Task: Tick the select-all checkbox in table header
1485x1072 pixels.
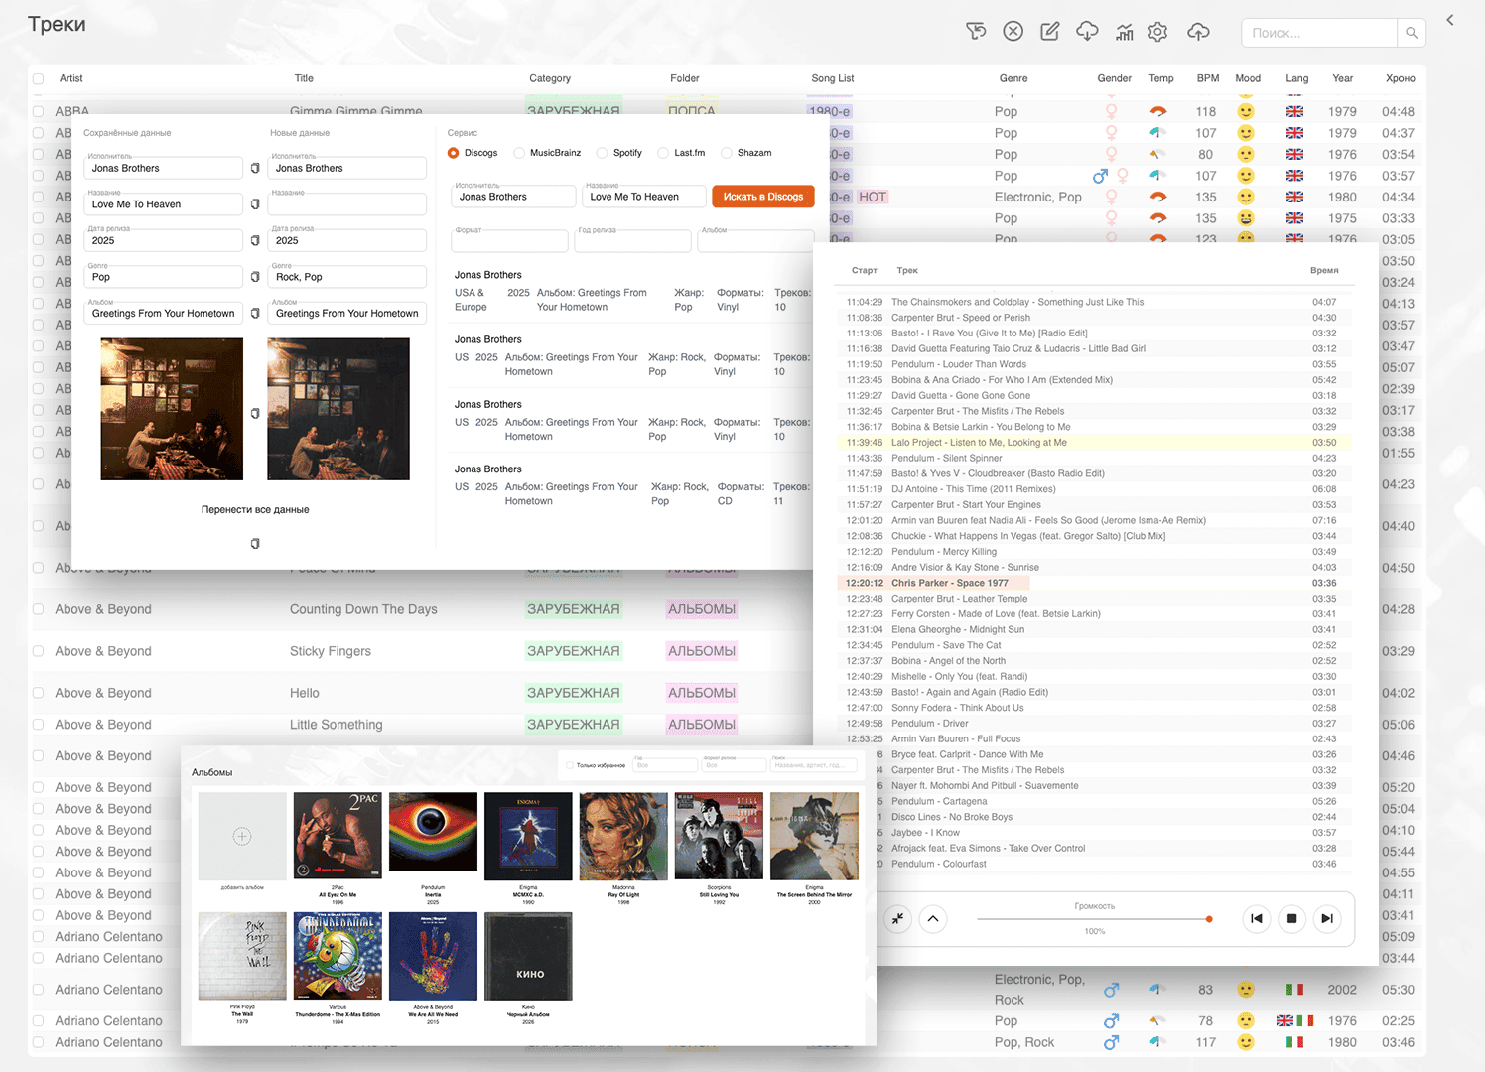Action: pyautogui.click(x=38, y=79)
